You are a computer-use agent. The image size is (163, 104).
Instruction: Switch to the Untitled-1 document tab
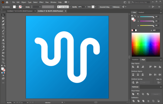(x=20, y=11)
